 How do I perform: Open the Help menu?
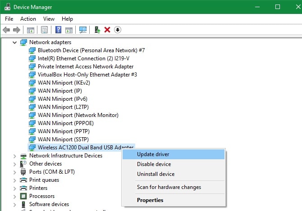[67, 19]
